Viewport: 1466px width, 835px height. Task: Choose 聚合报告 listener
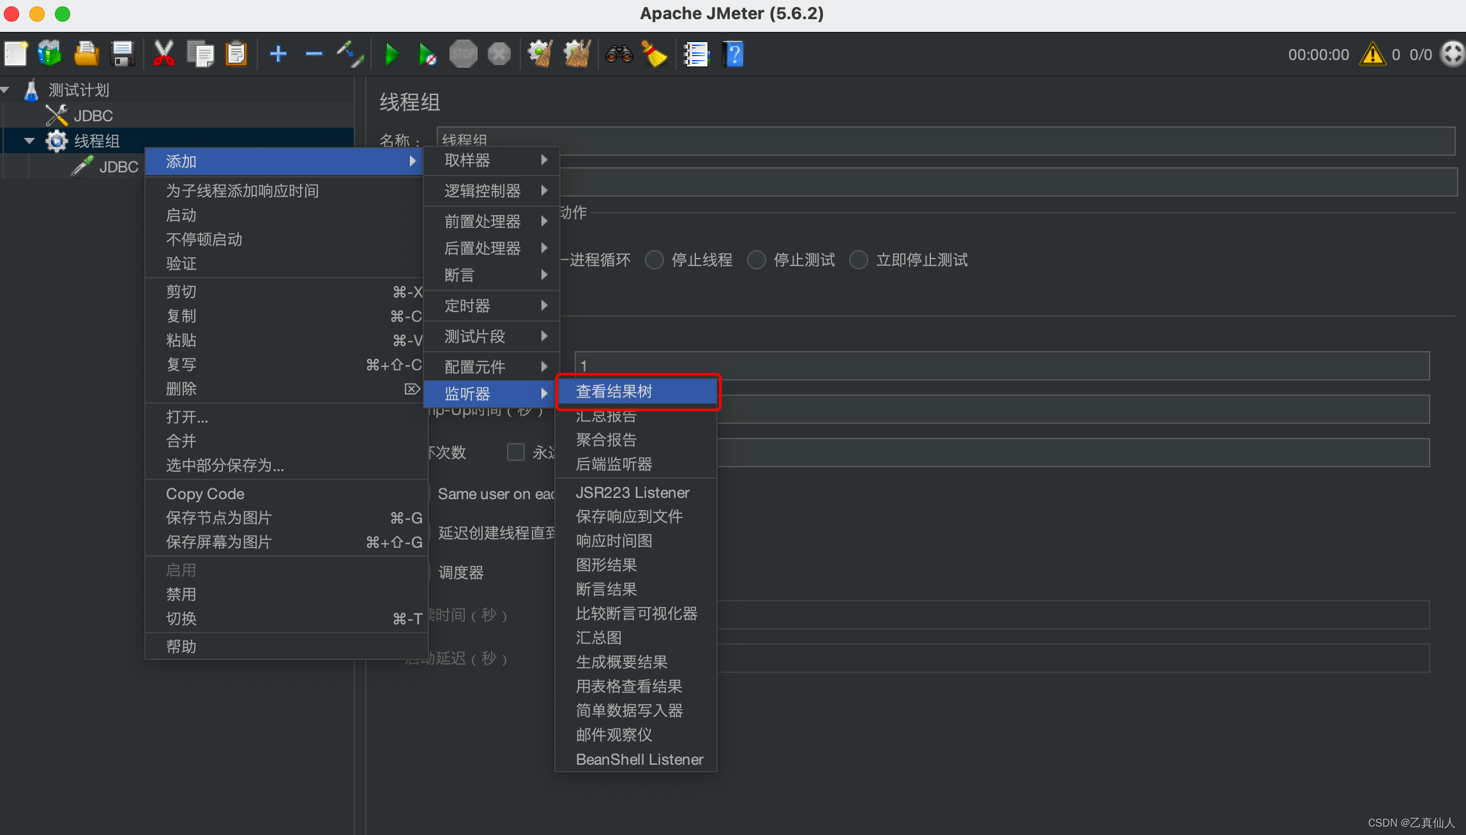[636, 440]
